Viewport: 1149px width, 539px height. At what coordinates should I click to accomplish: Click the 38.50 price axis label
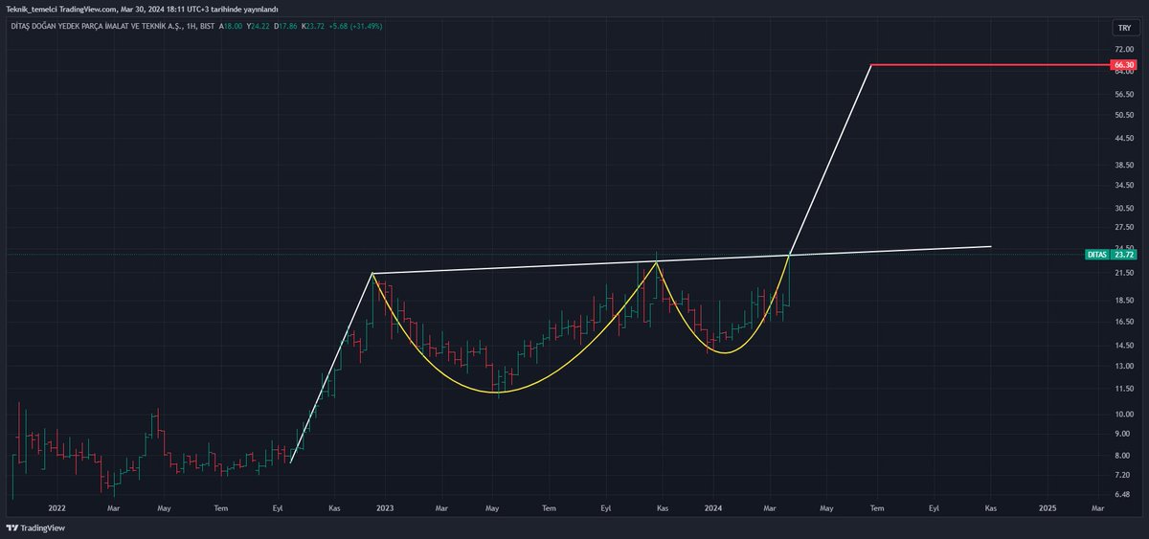(1123, 165)
